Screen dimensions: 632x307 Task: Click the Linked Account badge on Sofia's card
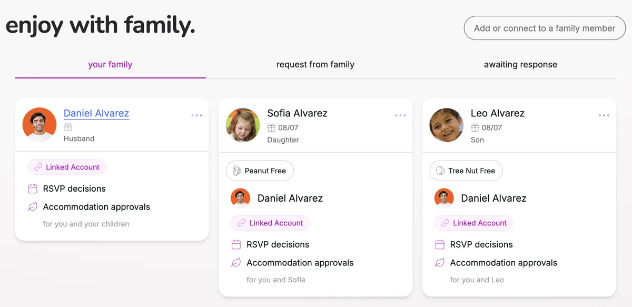(x=270, y=223)
